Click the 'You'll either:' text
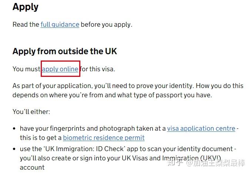This screenshot has height=173, width=251. (31, 111)
